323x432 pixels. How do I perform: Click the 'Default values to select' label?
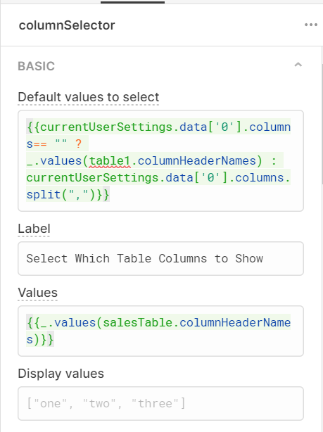tap(89, 97)
